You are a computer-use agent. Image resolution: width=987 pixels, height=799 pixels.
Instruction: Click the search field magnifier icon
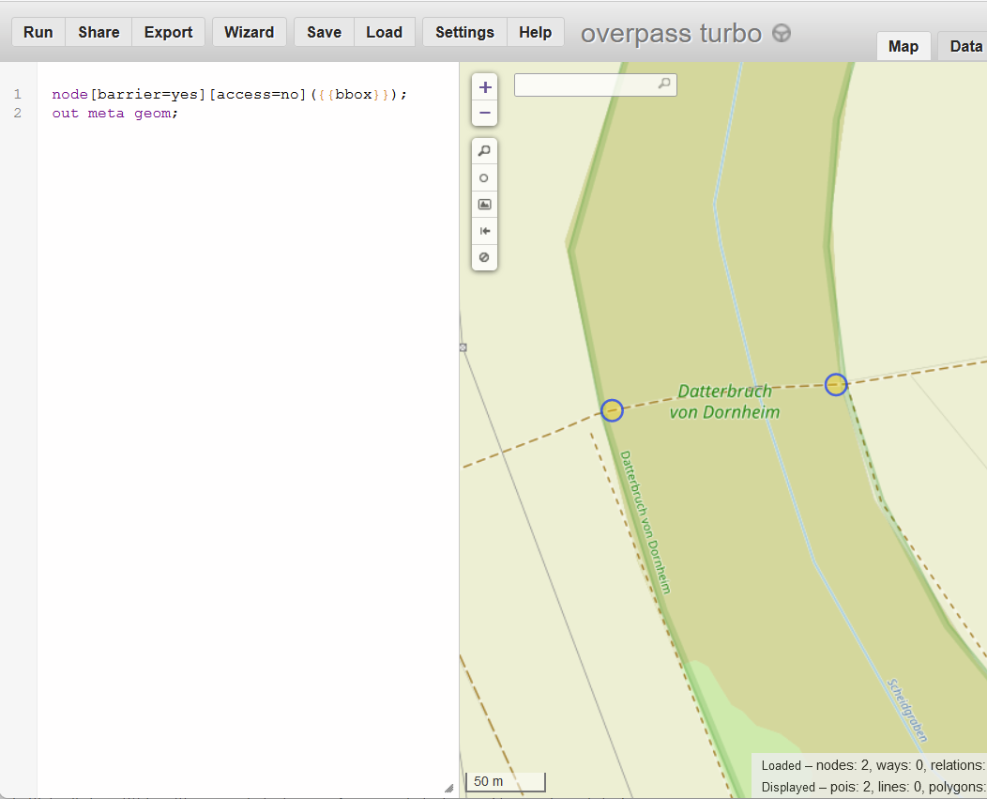[x=664, y=84]
